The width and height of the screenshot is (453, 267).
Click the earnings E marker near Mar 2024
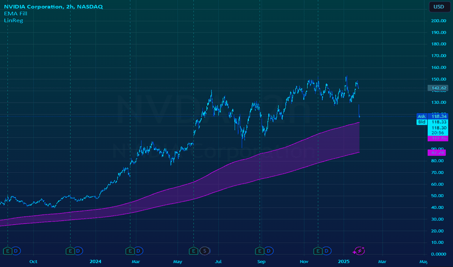tap(130, 251)
